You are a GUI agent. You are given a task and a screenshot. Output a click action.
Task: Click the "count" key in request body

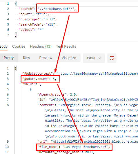click(25, 14)
